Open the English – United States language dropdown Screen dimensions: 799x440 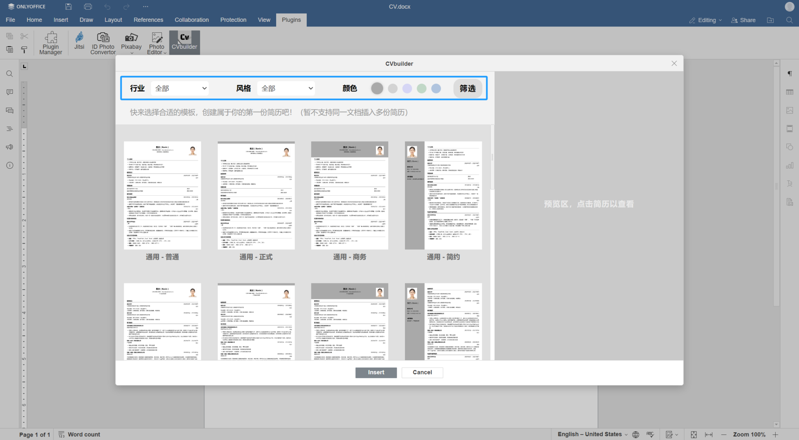[x=590, y=434]
